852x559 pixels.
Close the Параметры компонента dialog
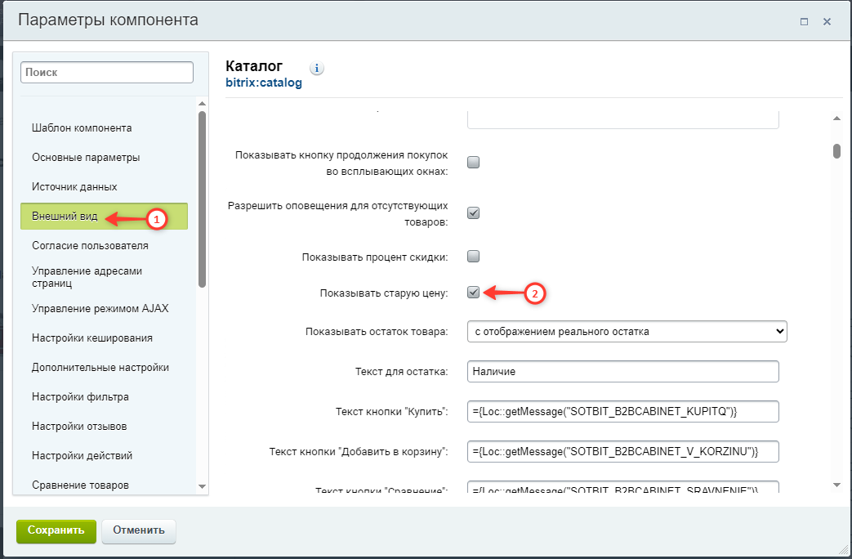(x=827, y=22)
